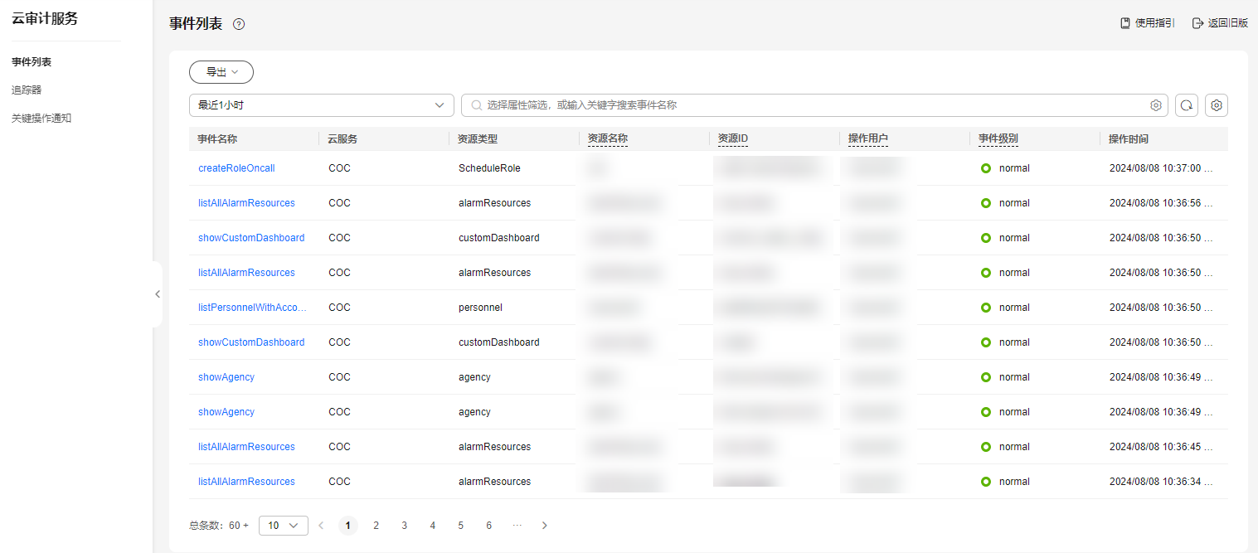Click the 云审计服务 service title
This screenshot has height=553, width=1258.
[x=45, y=19]
